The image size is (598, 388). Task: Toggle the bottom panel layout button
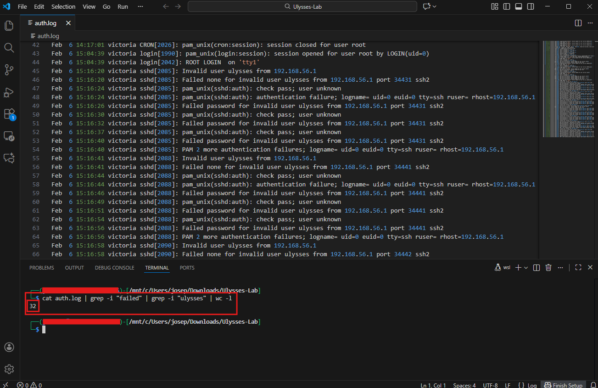tap(519, 6)
